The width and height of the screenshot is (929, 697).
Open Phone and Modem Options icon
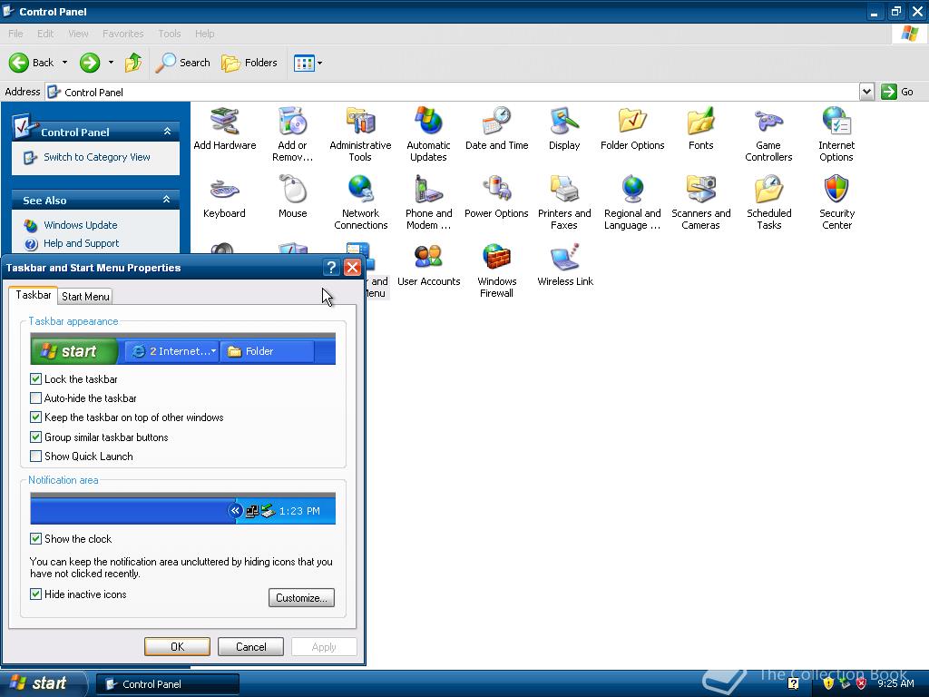click(428, 202)
